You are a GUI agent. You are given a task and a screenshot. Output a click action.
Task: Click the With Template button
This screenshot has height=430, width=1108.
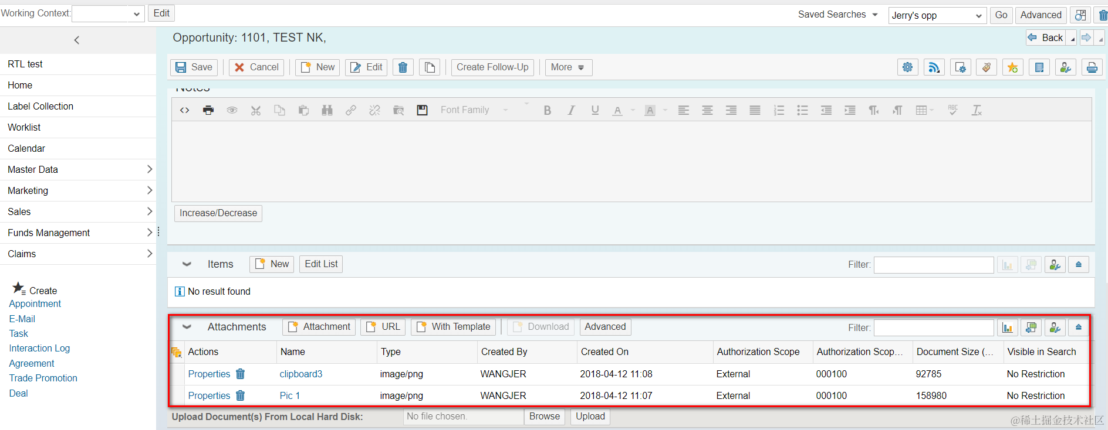click(x=453, y=327)
